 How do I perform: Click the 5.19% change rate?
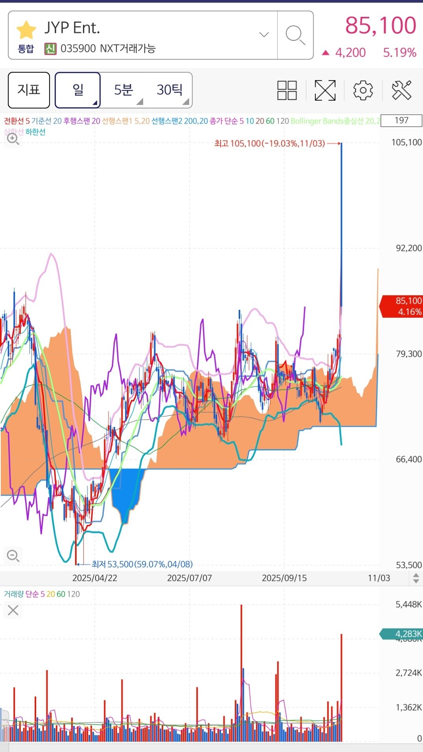pos(400,53)
